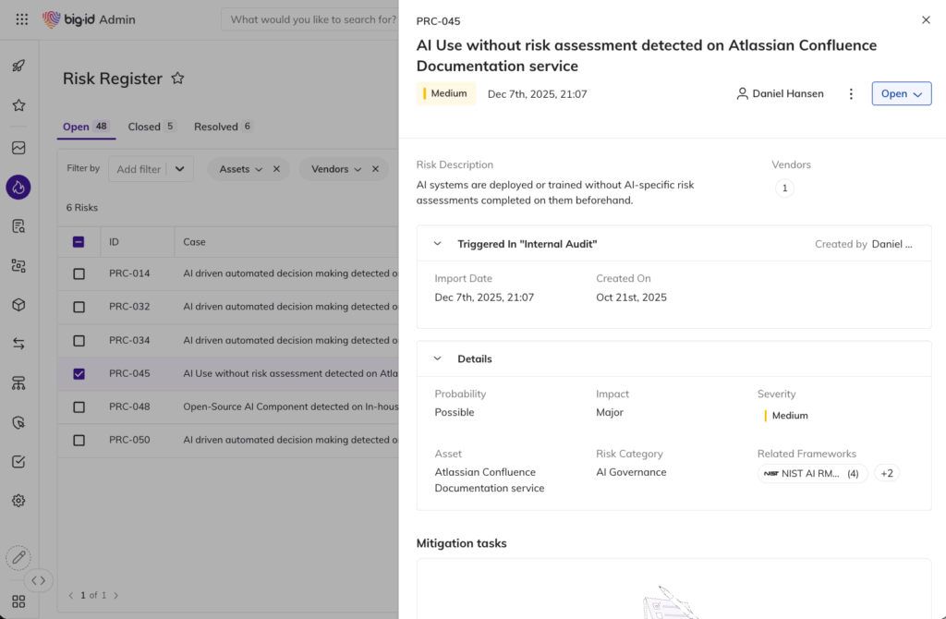Switch to the Closed tab
The image size is (946, 619).
[x=144, y=127]
